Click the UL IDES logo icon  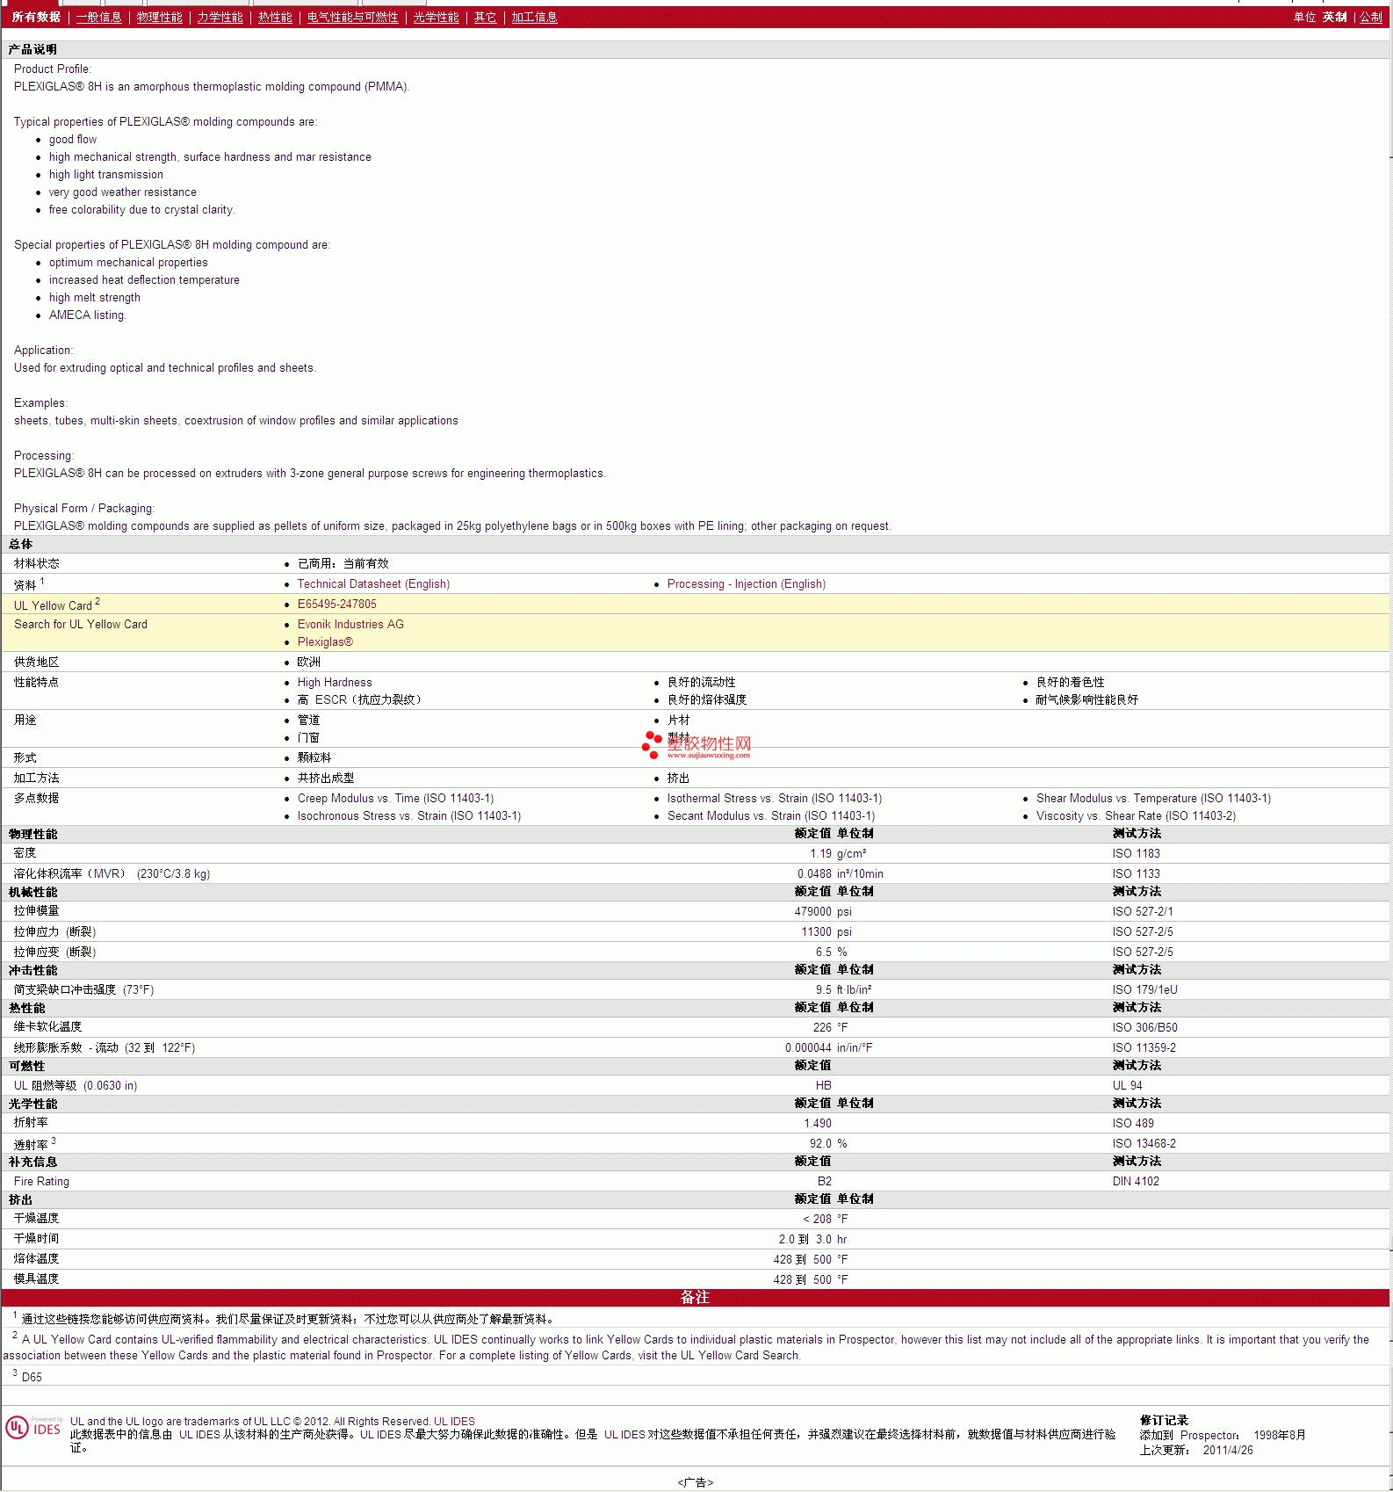[34, 1427]
